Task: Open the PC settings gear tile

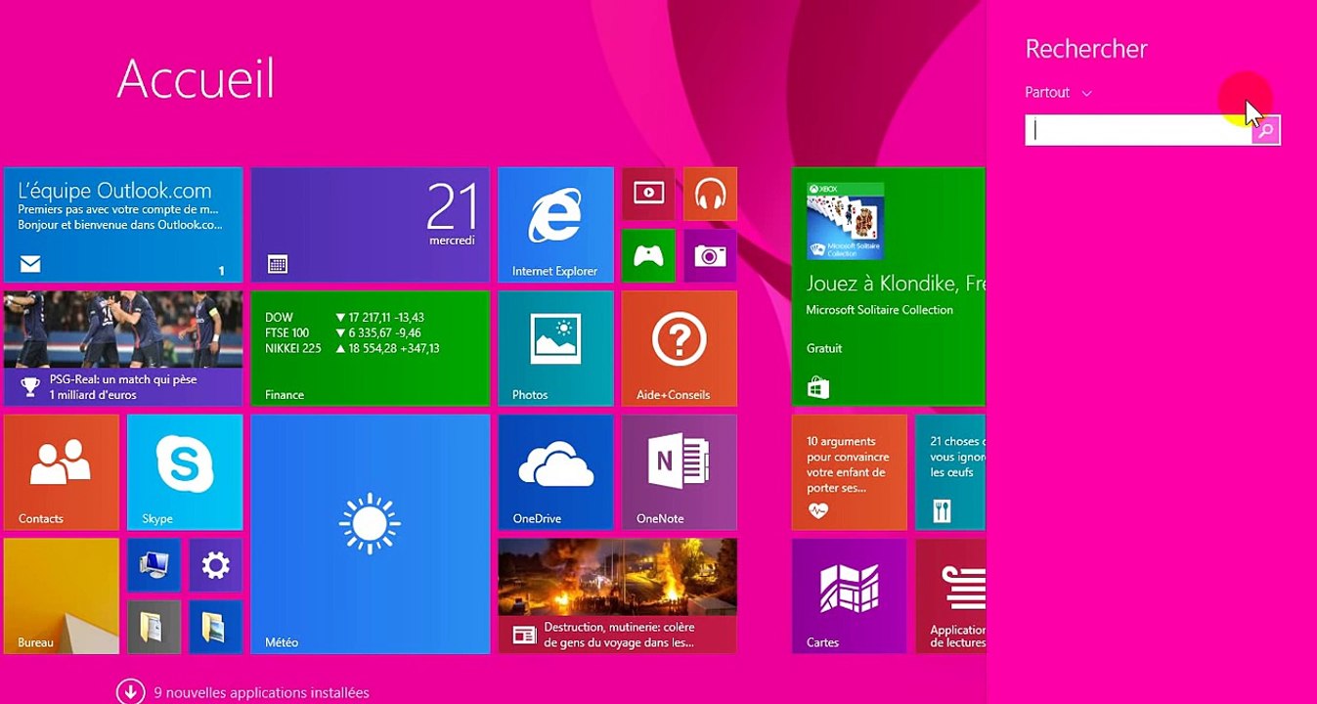Action: (x=215, y=565)
